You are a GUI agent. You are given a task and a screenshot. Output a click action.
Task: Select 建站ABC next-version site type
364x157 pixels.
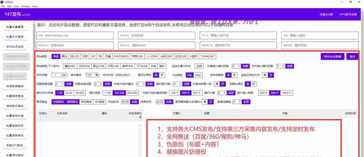70,66
